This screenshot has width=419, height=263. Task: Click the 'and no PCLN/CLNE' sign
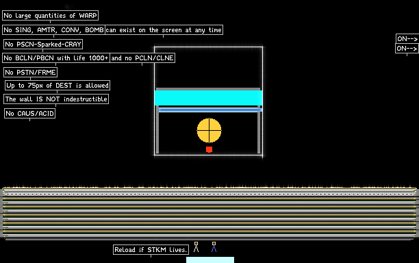(142, 58)
